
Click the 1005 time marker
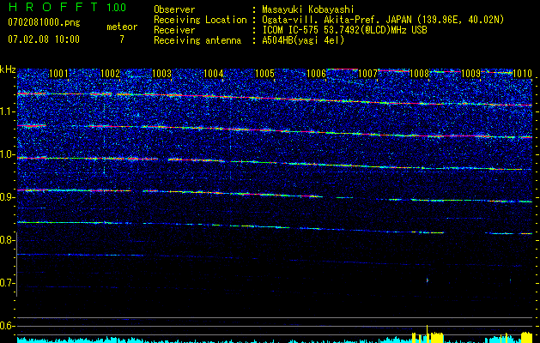[x=264, y=74]
